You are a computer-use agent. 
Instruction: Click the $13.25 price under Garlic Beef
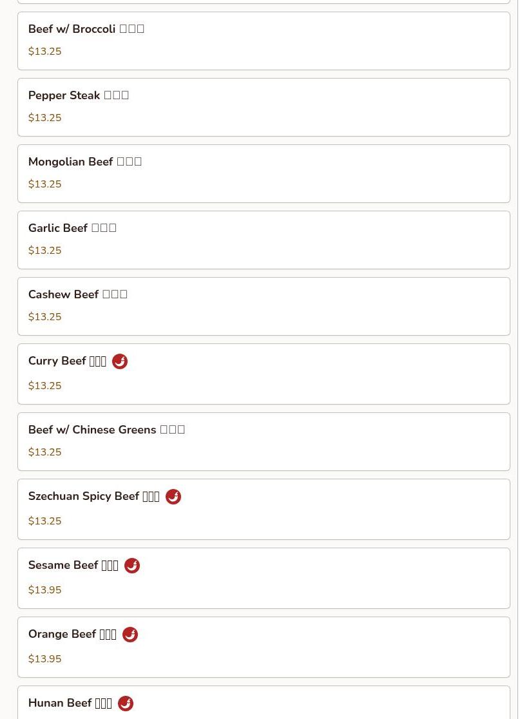pyautogui.click(x=45, y=251)
